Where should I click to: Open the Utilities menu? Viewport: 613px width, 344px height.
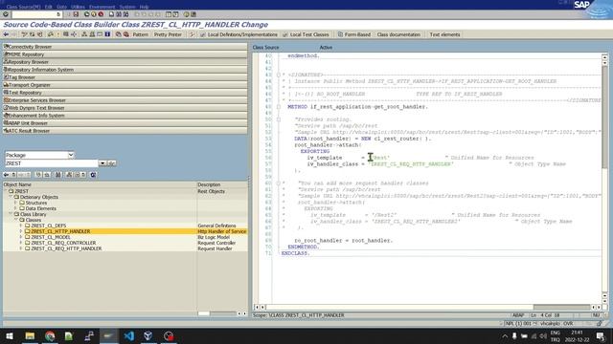coord(78,7)
